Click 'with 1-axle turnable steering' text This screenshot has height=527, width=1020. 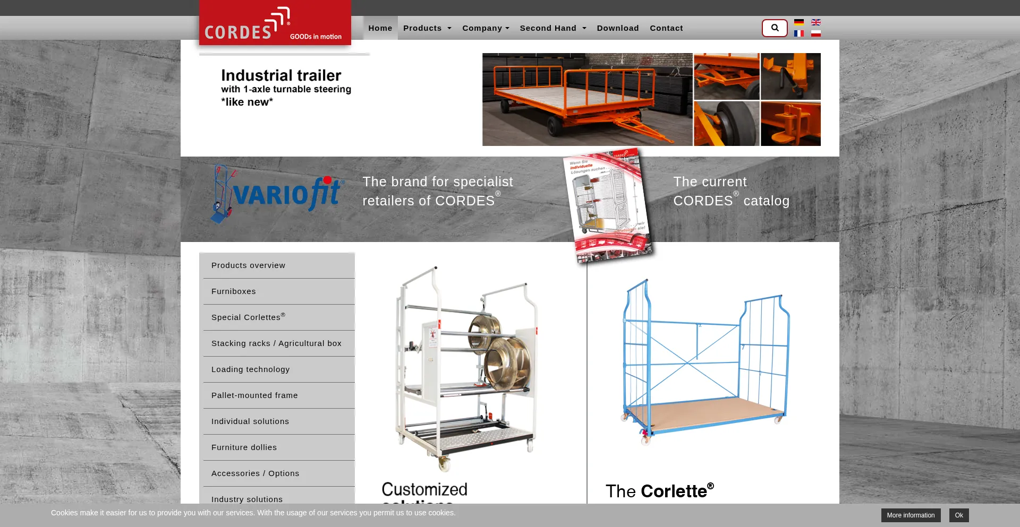pyautogui.click(x=286, y=89)
